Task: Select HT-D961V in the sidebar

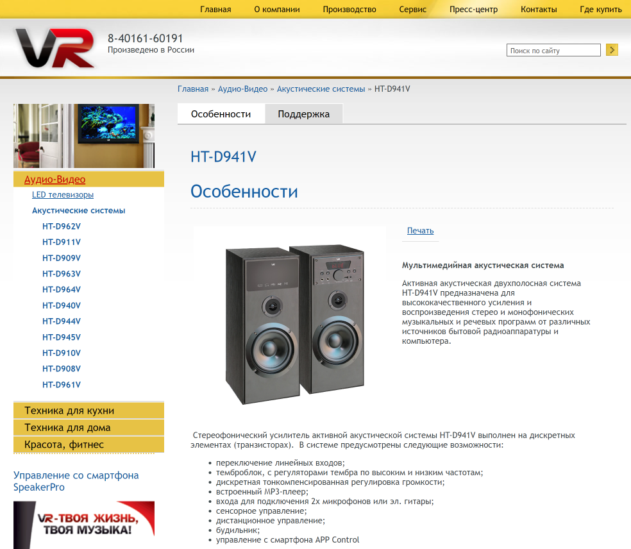Action: click(62, 385)
